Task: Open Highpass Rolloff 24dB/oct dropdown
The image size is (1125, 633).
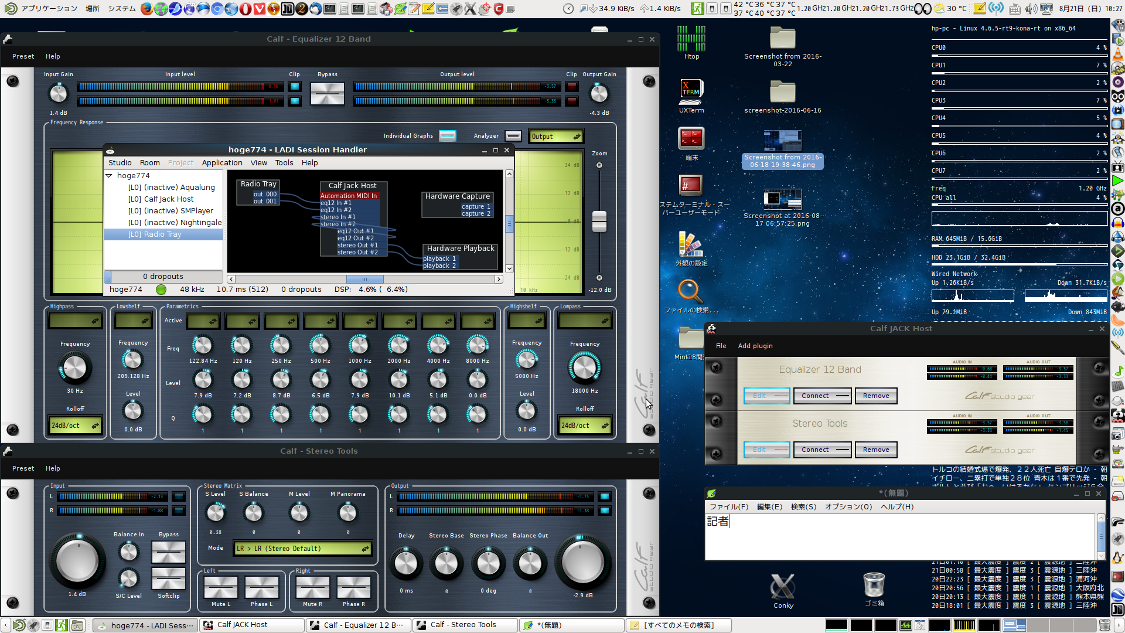Action: pyautogui.click(x=75, y=426)
